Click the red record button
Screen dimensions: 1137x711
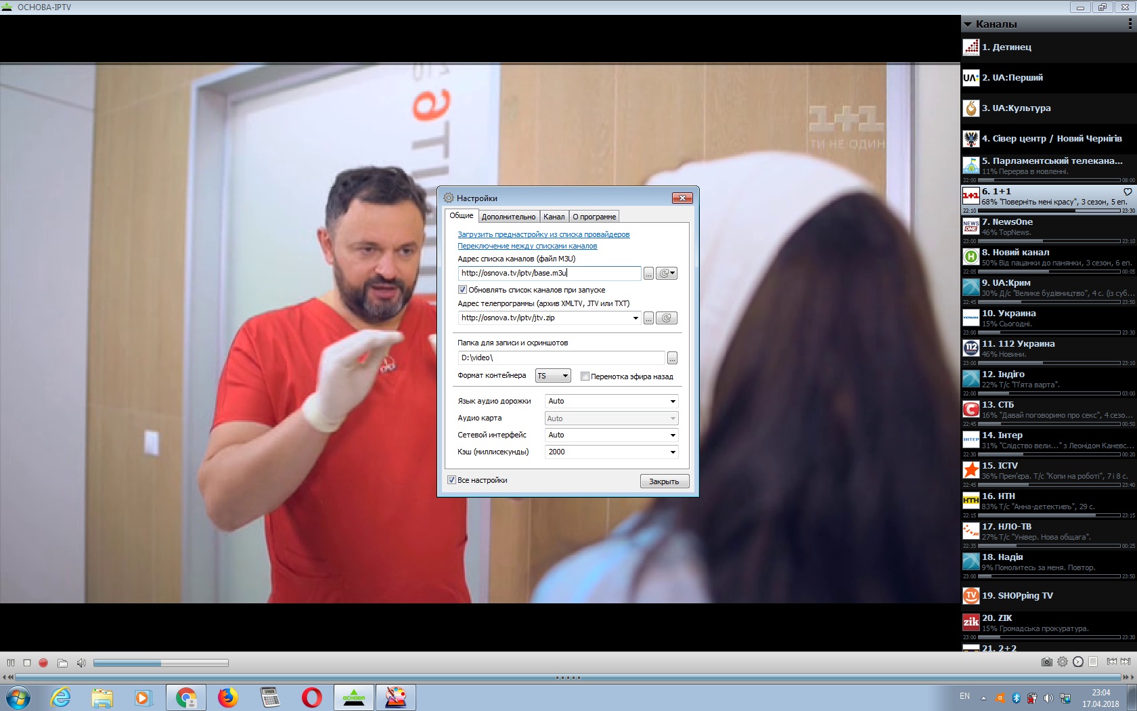click(43, 663)
